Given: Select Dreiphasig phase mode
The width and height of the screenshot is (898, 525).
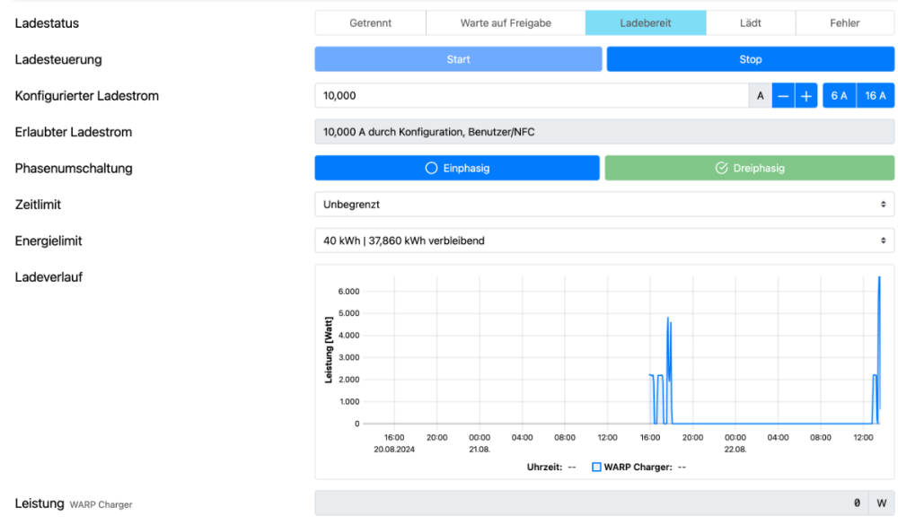Looking at the screenshot, I should [x=749, y=168].
